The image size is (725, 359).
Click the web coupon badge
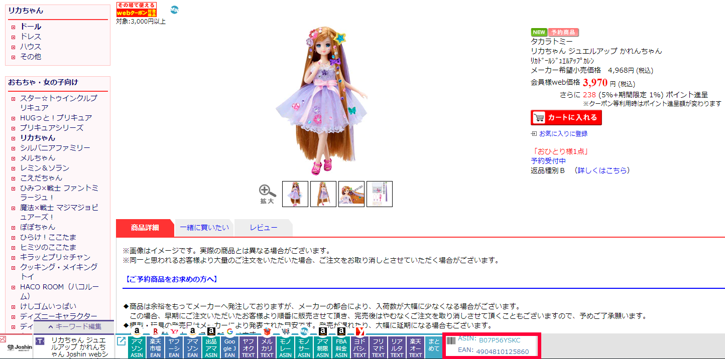(137, 9)
